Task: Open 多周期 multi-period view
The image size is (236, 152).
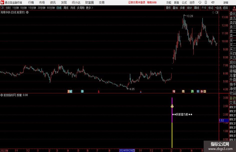Action: tap(81, 8)
